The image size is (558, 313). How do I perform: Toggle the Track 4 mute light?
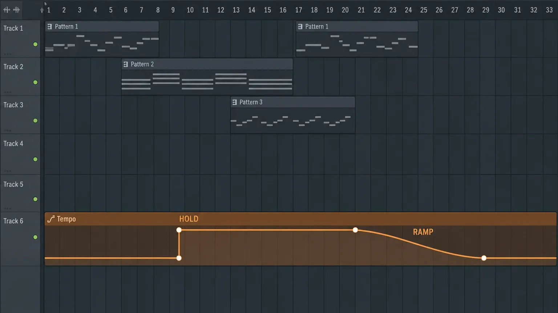35,159
